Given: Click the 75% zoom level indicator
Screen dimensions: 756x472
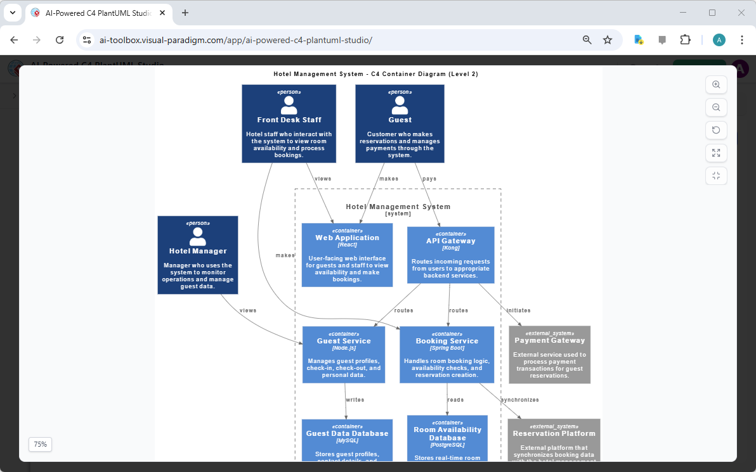Looking at the screenshot, I should point(39,444).
